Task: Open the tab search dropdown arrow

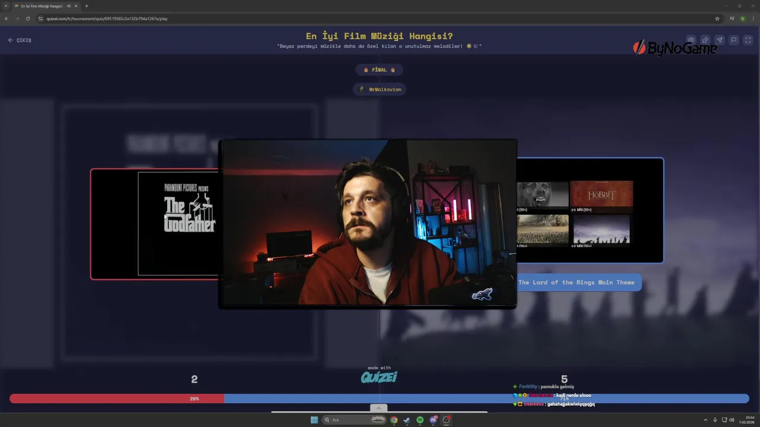Action: pyautogui.click(x=6, y=6)
